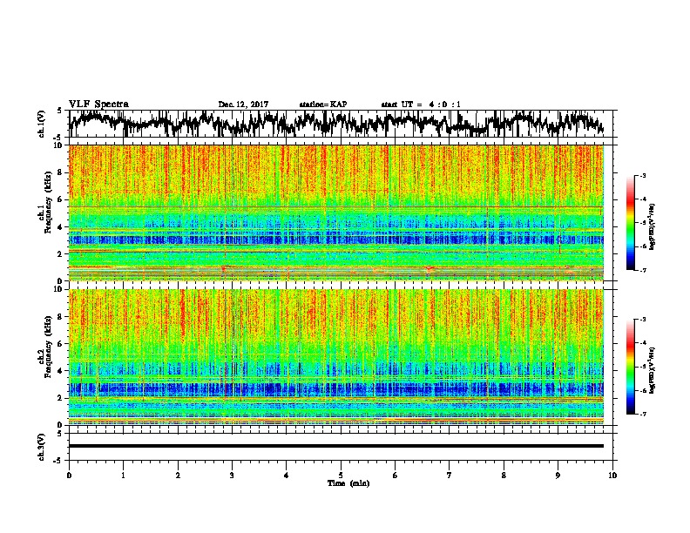Click the ch.1 spectrogram panel
This screenshot has width=690, height=533.
[x=336, y=213]
